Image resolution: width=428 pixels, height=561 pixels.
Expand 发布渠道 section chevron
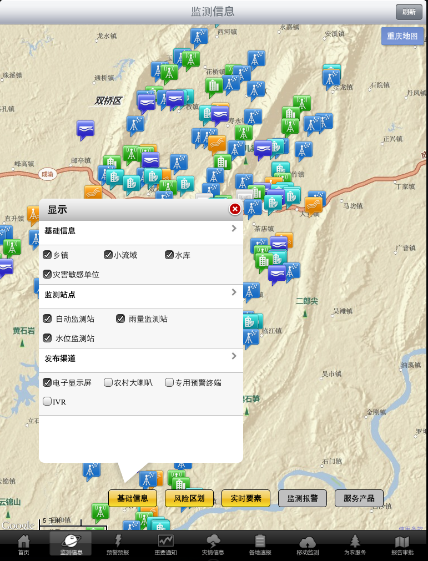coord(234,356)
